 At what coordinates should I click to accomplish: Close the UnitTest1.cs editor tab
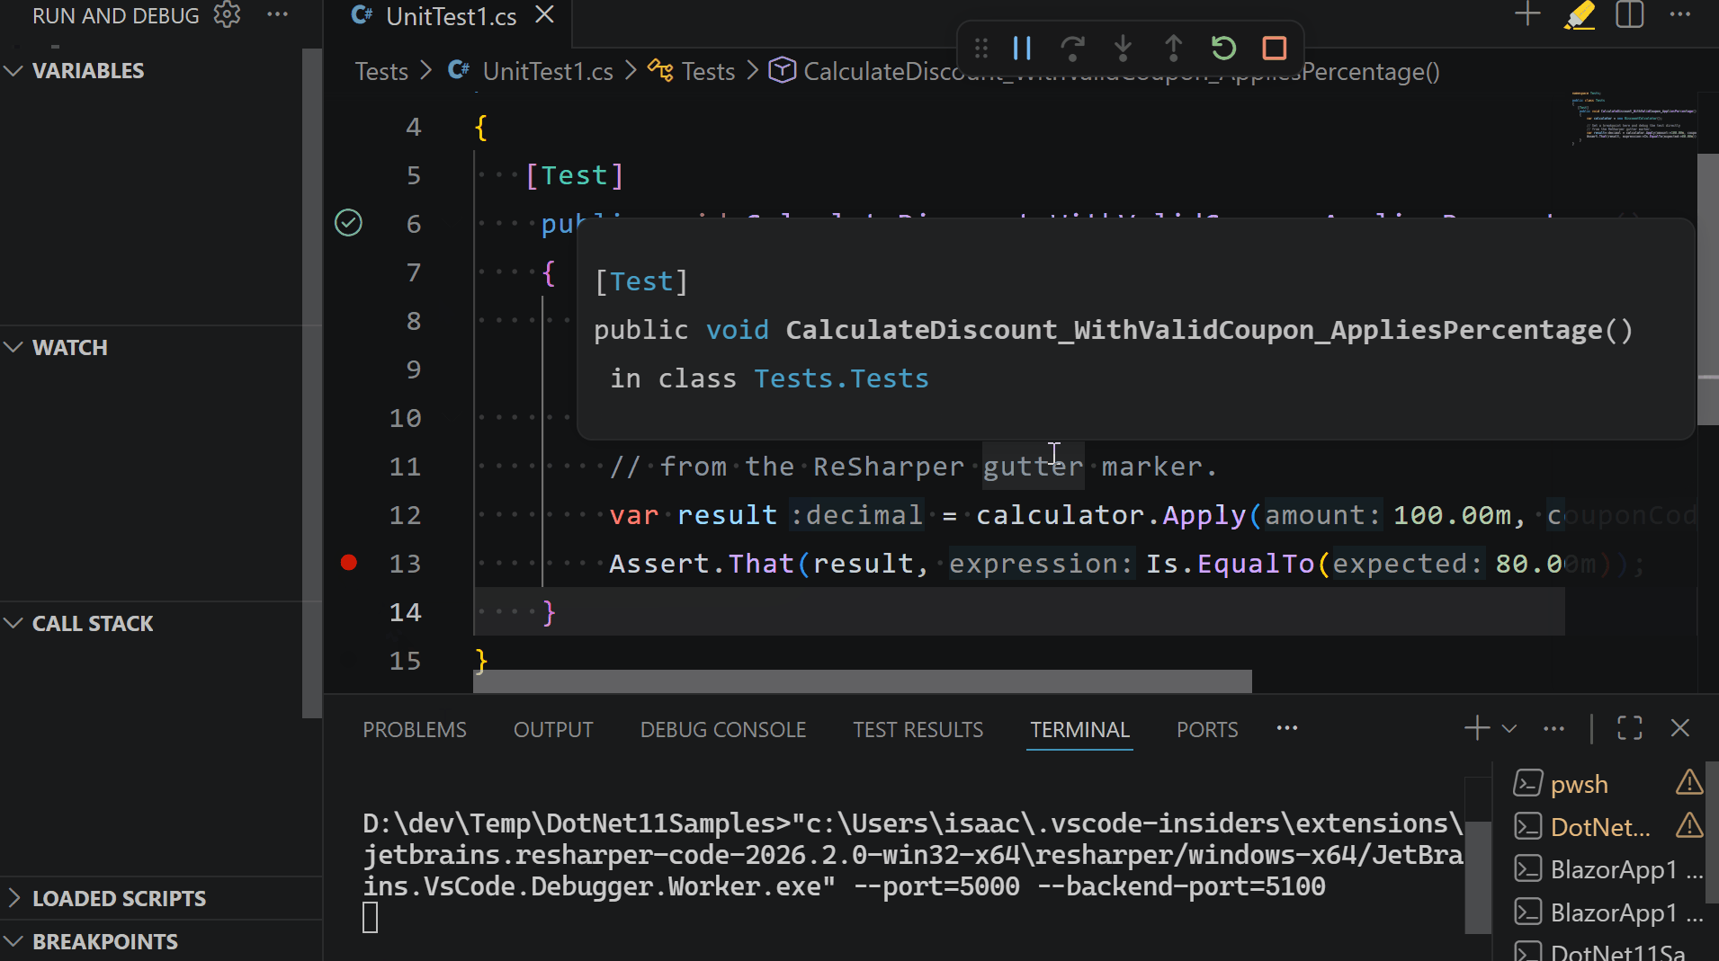click(x=544, y=15)
